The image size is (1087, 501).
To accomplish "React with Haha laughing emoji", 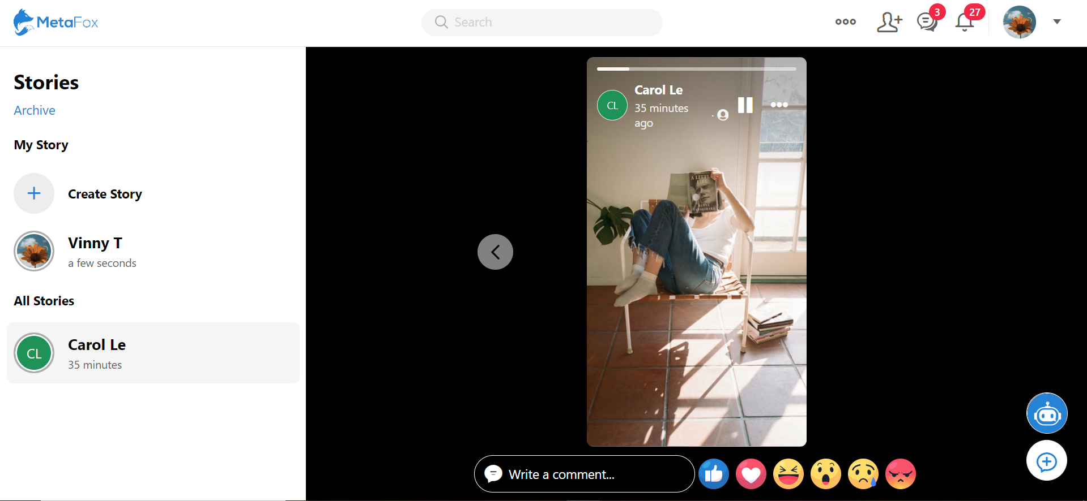I will coord(788,474).
